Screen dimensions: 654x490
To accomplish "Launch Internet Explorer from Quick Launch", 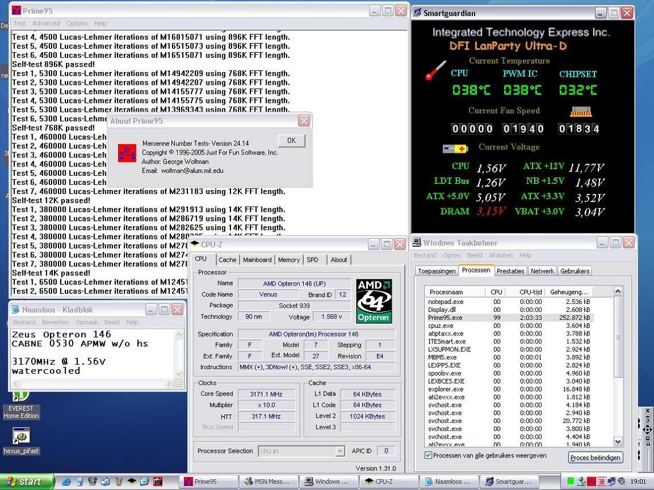I will point(66,481).
